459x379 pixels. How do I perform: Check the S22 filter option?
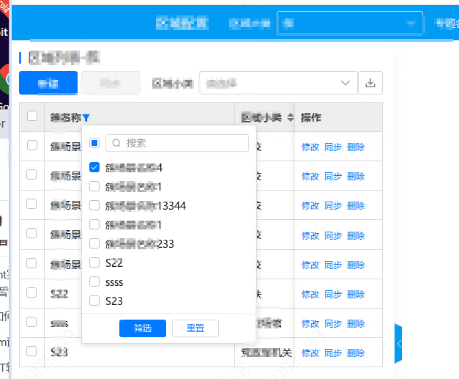[x=94, y=262]
